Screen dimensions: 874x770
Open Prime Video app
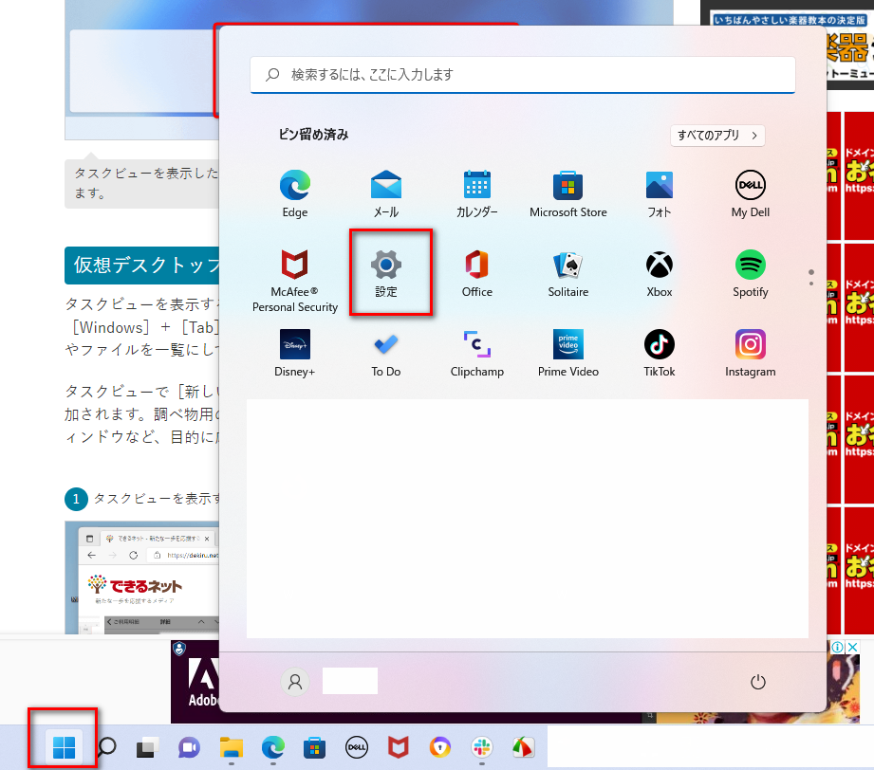(568, 354)
